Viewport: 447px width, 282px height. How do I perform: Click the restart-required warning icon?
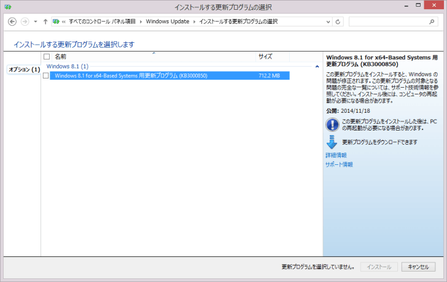pos(332,125)
